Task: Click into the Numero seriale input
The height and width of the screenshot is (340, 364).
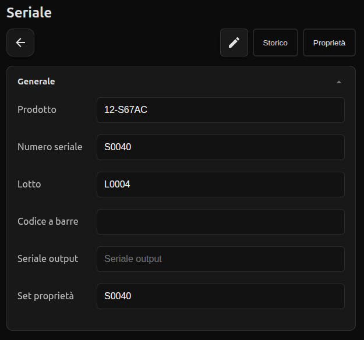Action: [x=220, y=147]
